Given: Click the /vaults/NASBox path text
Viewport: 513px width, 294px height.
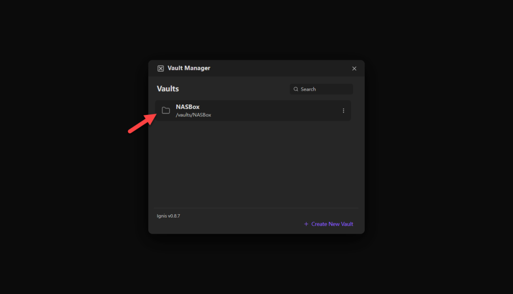Looking at the screenshot, I should [x=193, y=115].
